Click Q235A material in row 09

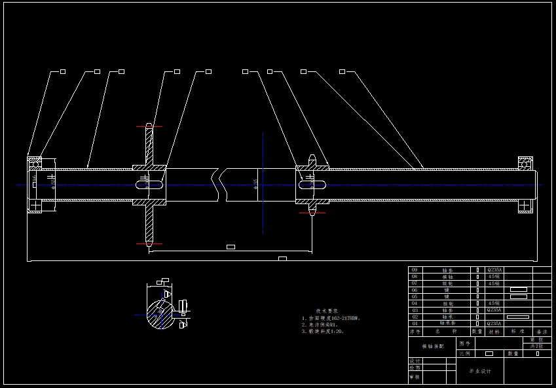[x=494, y=270]
